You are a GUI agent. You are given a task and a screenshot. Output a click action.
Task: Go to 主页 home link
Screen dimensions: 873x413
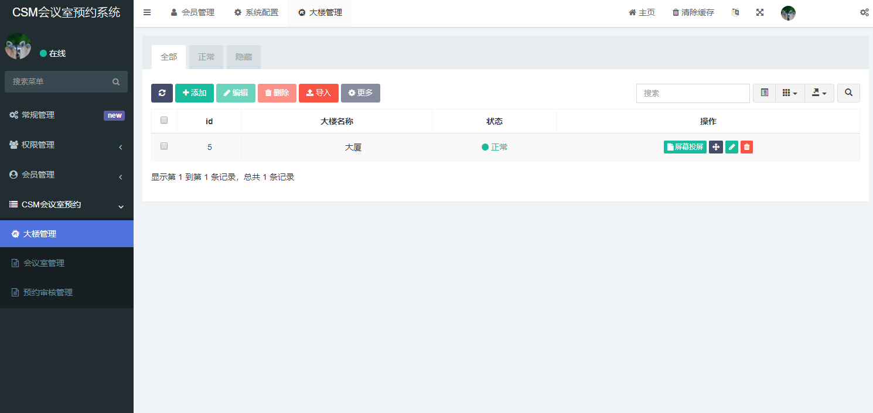[x=642, y=12]
